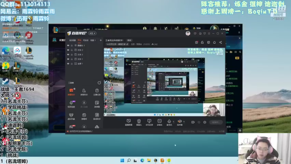Viewport: 291px width, 164px height.
Task: Toggle visibility of 全屏 1 source
Action: [x=68, y=63]
